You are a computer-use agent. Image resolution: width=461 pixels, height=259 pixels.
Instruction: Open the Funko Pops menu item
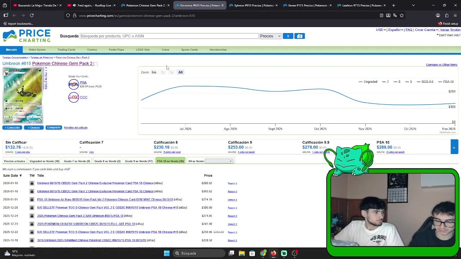116,50
